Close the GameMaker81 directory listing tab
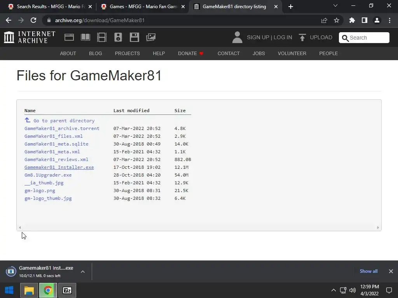The height and width of the screenshot is (298, 398). 276,7
